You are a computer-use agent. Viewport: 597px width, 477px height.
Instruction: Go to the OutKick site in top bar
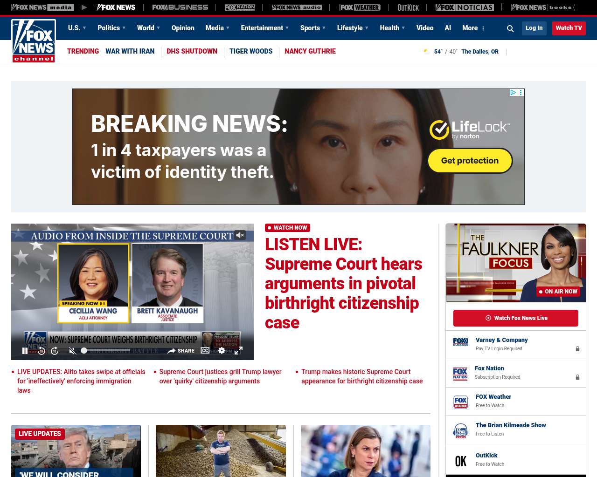click(x=408, y=7)
